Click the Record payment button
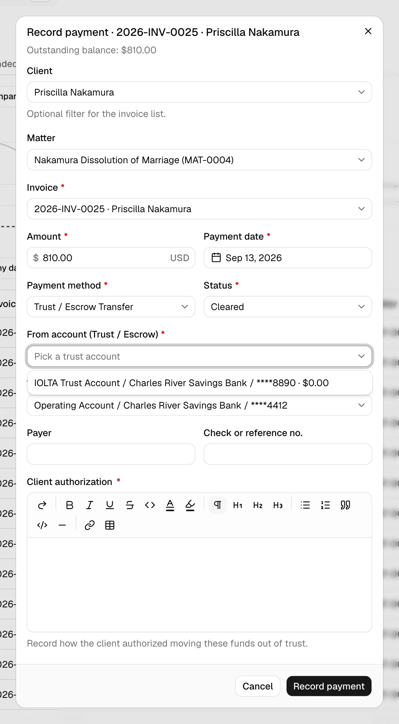The height and width of the screenshot is (724, 399). pyautogui.click(x=329, y=686)
